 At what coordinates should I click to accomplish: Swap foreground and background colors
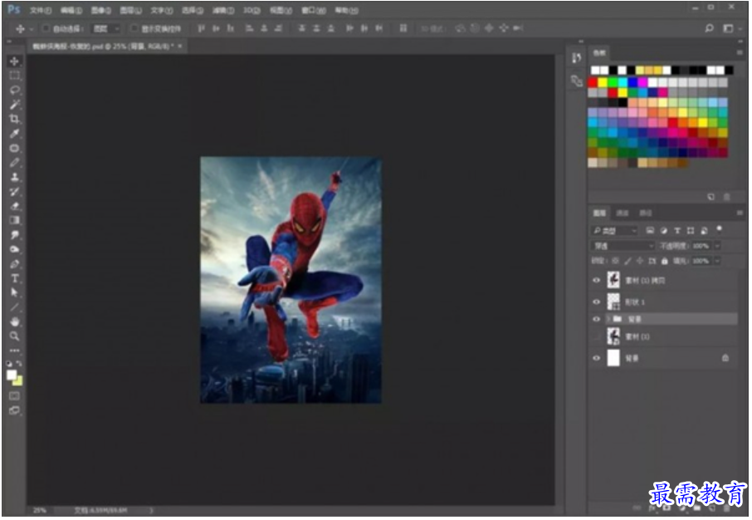pyautogui.click(x=19, y=364)
